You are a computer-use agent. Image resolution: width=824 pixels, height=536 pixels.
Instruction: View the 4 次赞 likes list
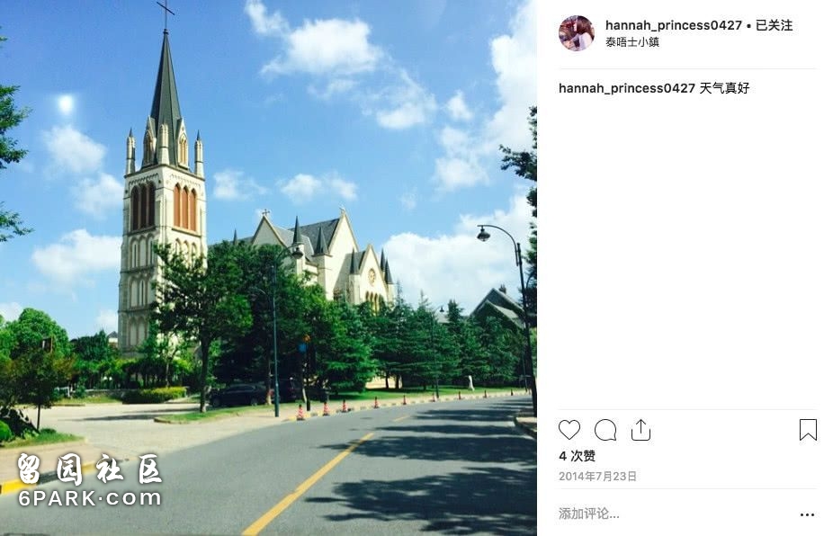click(x=577, y=456)
